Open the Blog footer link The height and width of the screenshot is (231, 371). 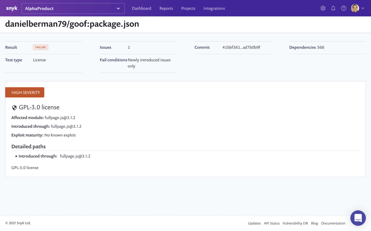[x=314, y=223]
